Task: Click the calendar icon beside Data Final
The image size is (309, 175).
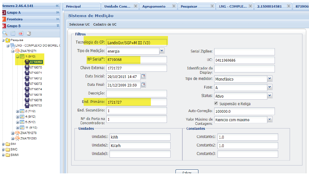Action: pyautogui.click(x=143, y=85)
